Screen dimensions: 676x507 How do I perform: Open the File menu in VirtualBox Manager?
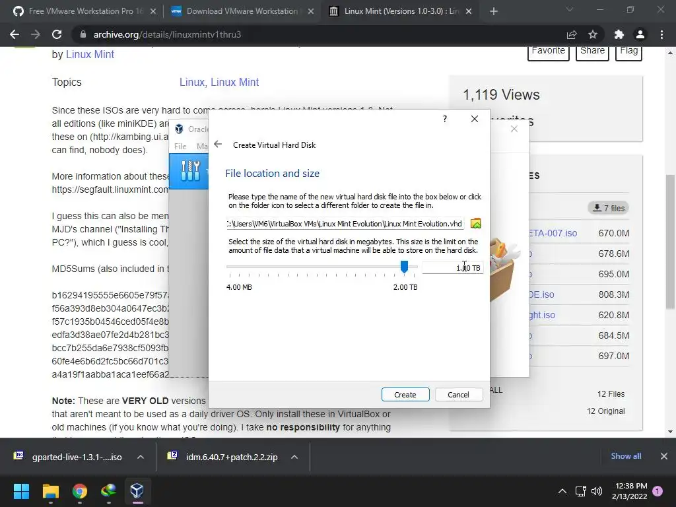[x=180, y=146]
